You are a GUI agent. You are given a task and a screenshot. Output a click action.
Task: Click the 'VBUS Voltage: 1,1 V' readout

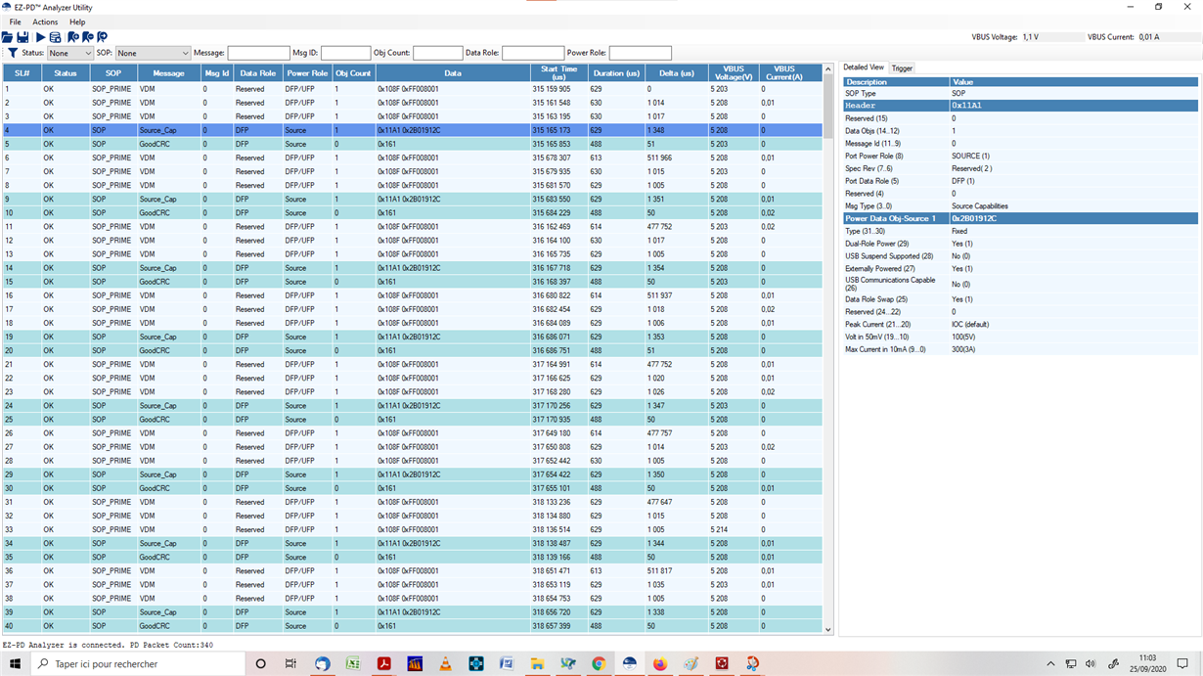point(1005,37)
